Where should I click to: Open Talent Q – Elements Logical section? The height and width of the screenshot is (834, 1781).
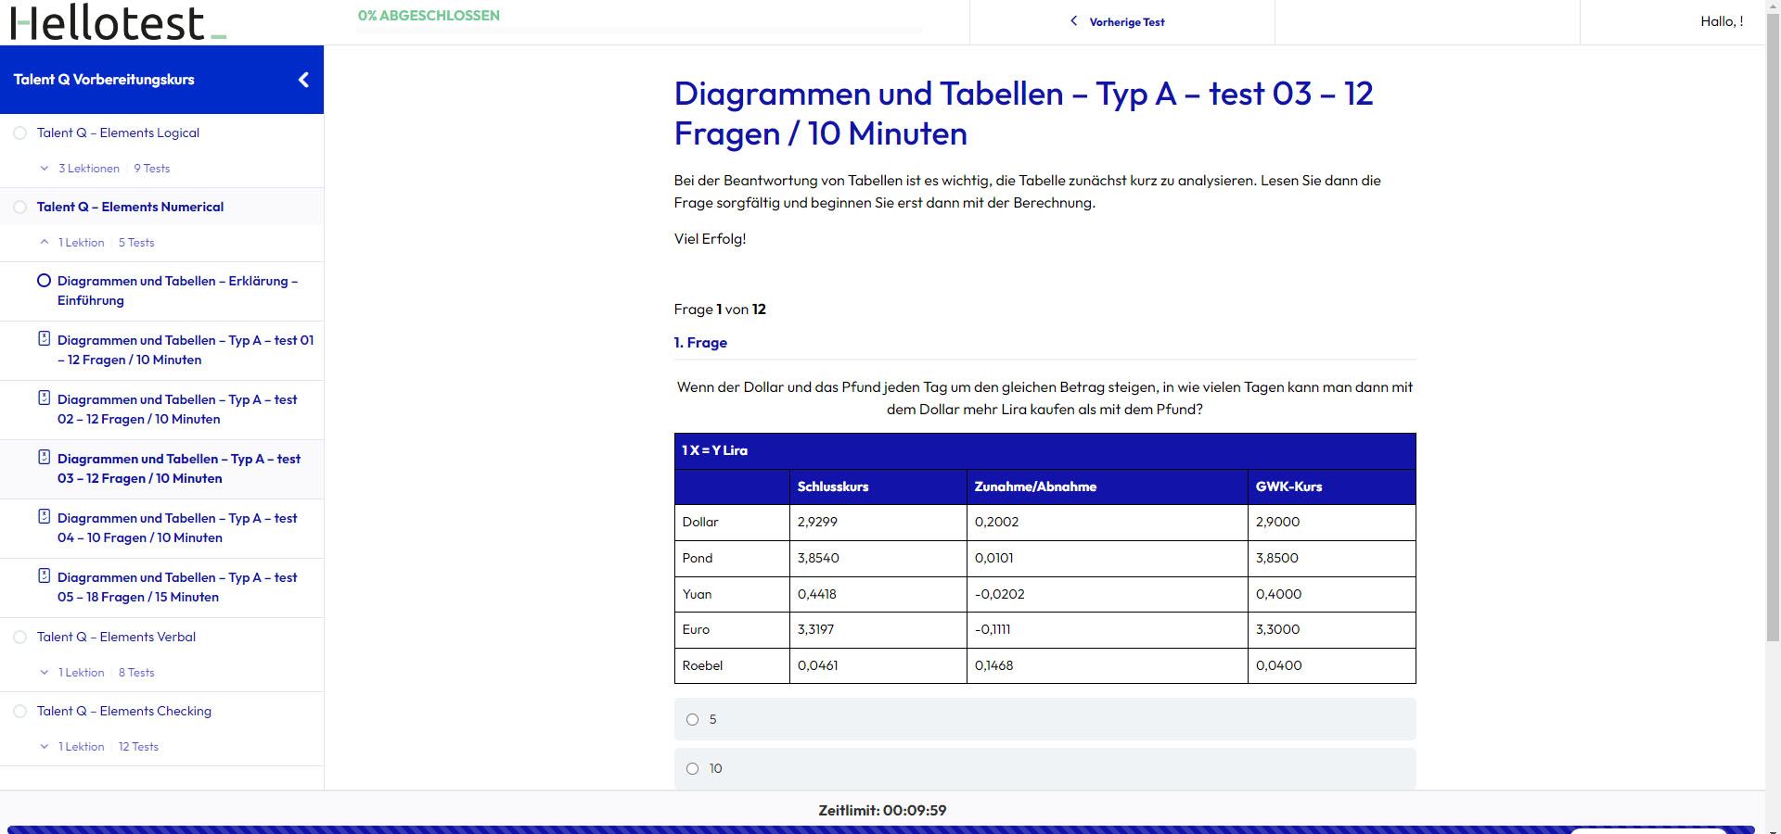tap(118, 133)
